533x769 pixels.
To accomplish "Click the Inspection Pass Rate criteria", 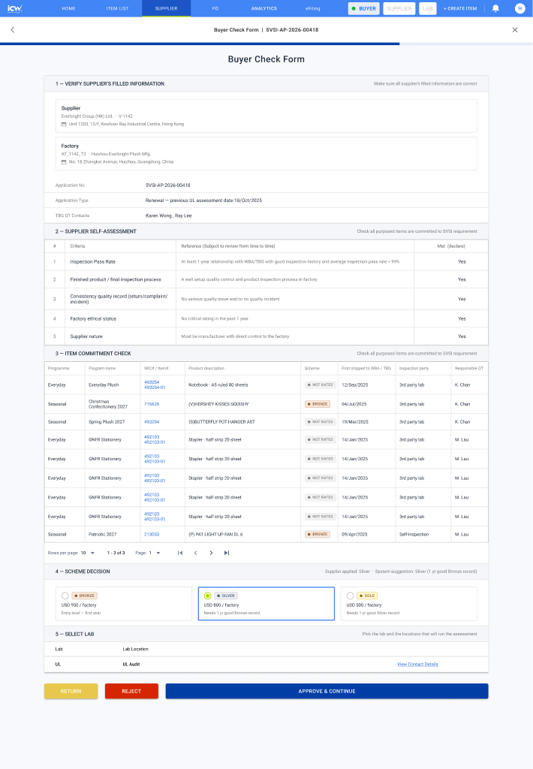I will coord(92,262).
